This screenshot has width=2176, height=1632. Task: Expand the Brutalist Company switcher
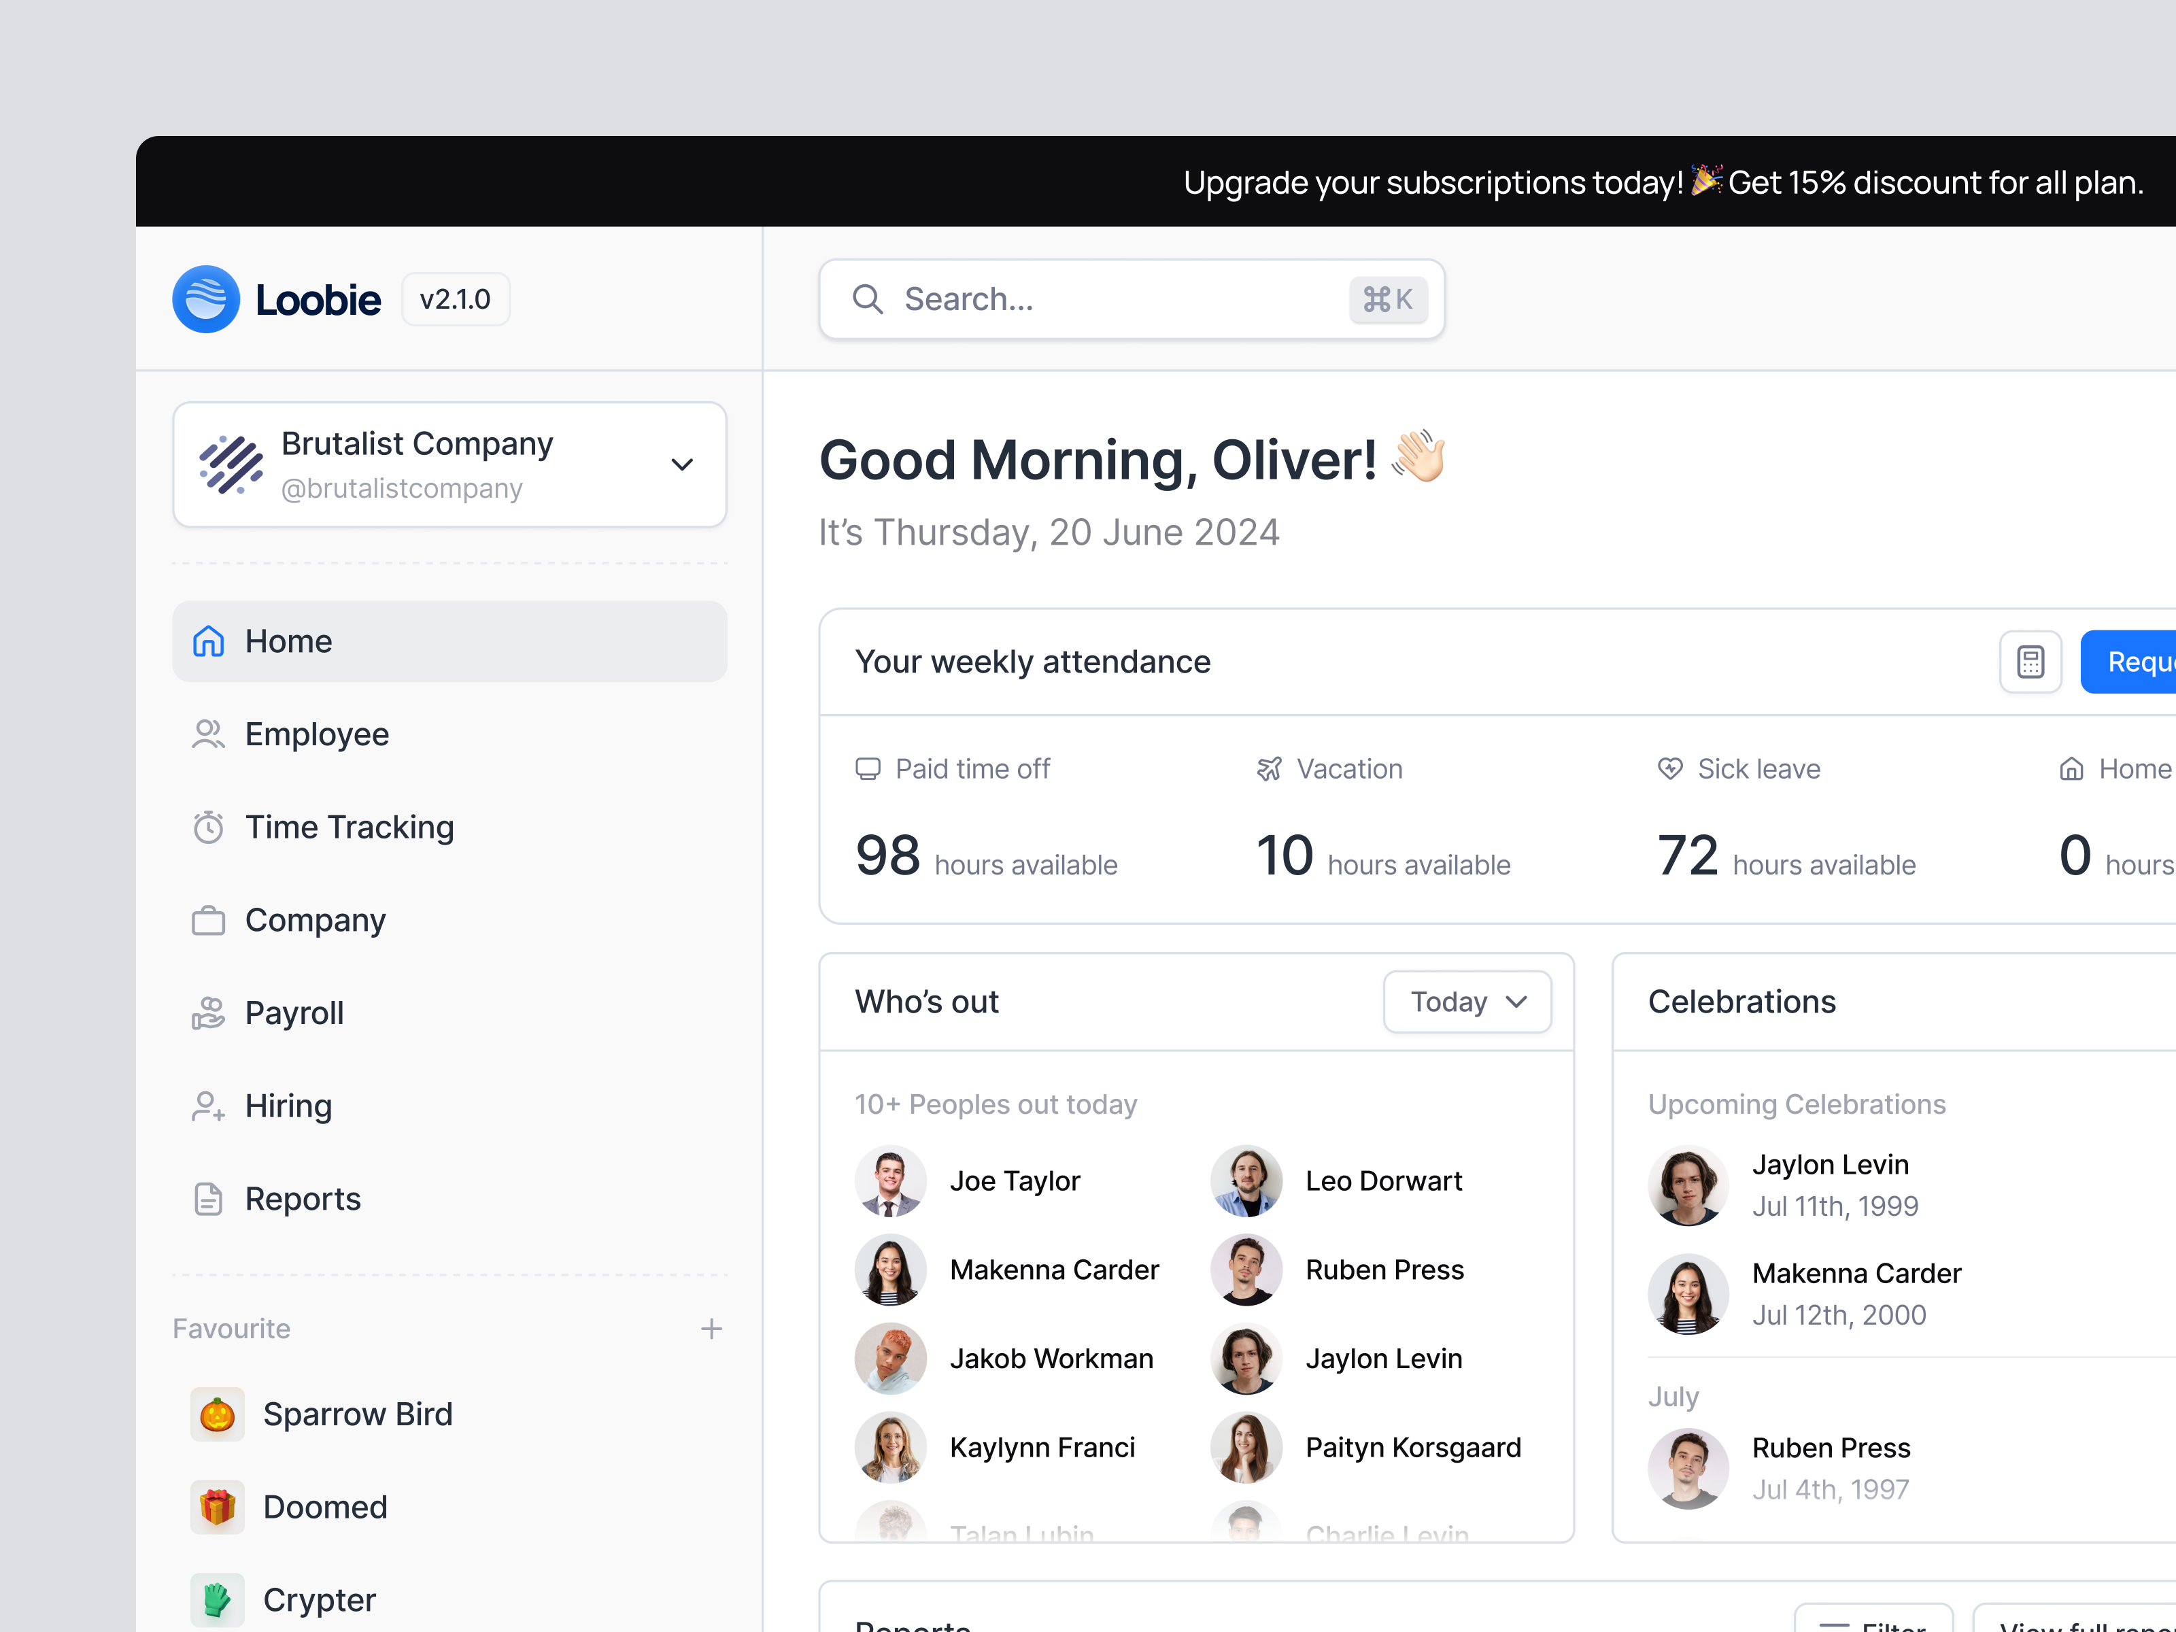[x=682, y=464]
